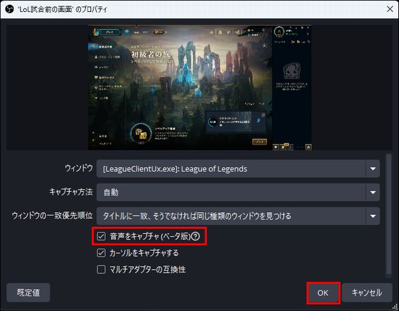Viewport: 399px width, 311px height.
Task: Uncheck カーソルをキャプチャする checkbox
Action: (x=101, y=253)
